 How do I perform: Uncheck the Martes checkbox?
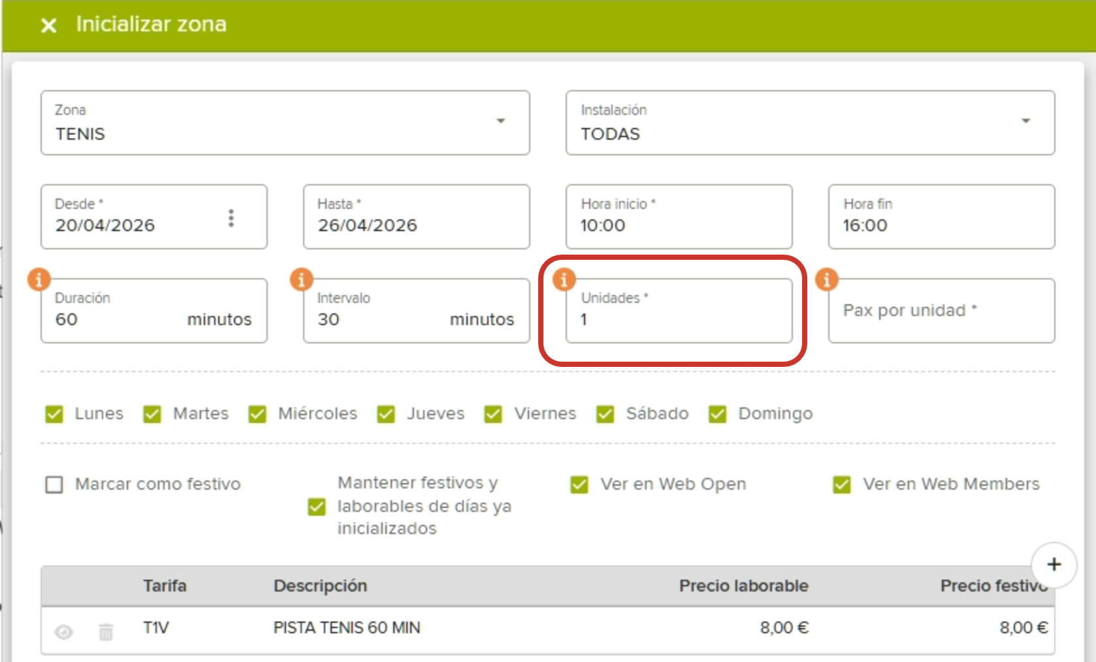click(152, 414)
